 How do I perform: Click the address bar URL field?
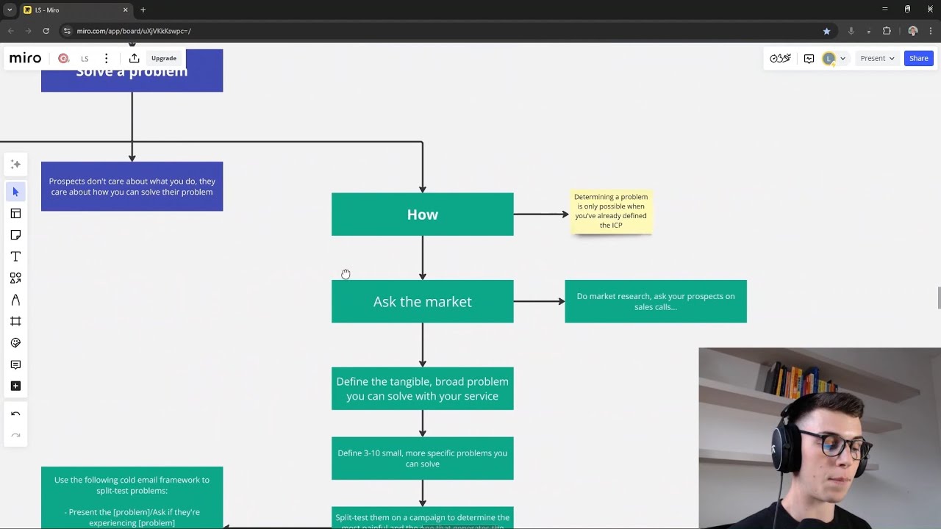tap(441, 31)
